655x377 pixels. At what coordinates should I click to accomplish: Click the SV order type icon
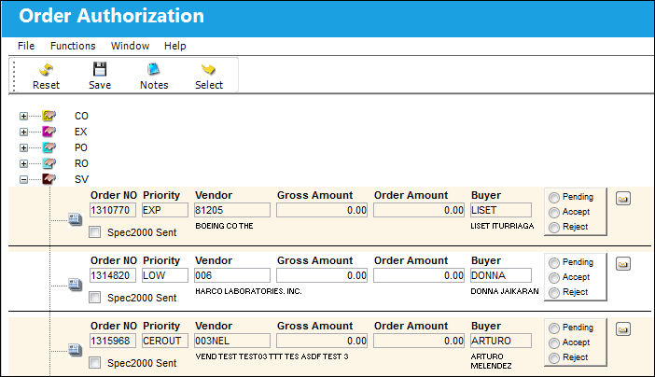click(49, 179)
